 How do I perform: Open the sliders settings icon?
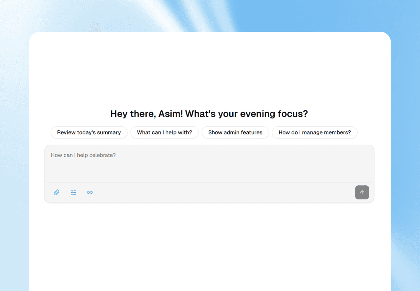click(x=73, y=193)
